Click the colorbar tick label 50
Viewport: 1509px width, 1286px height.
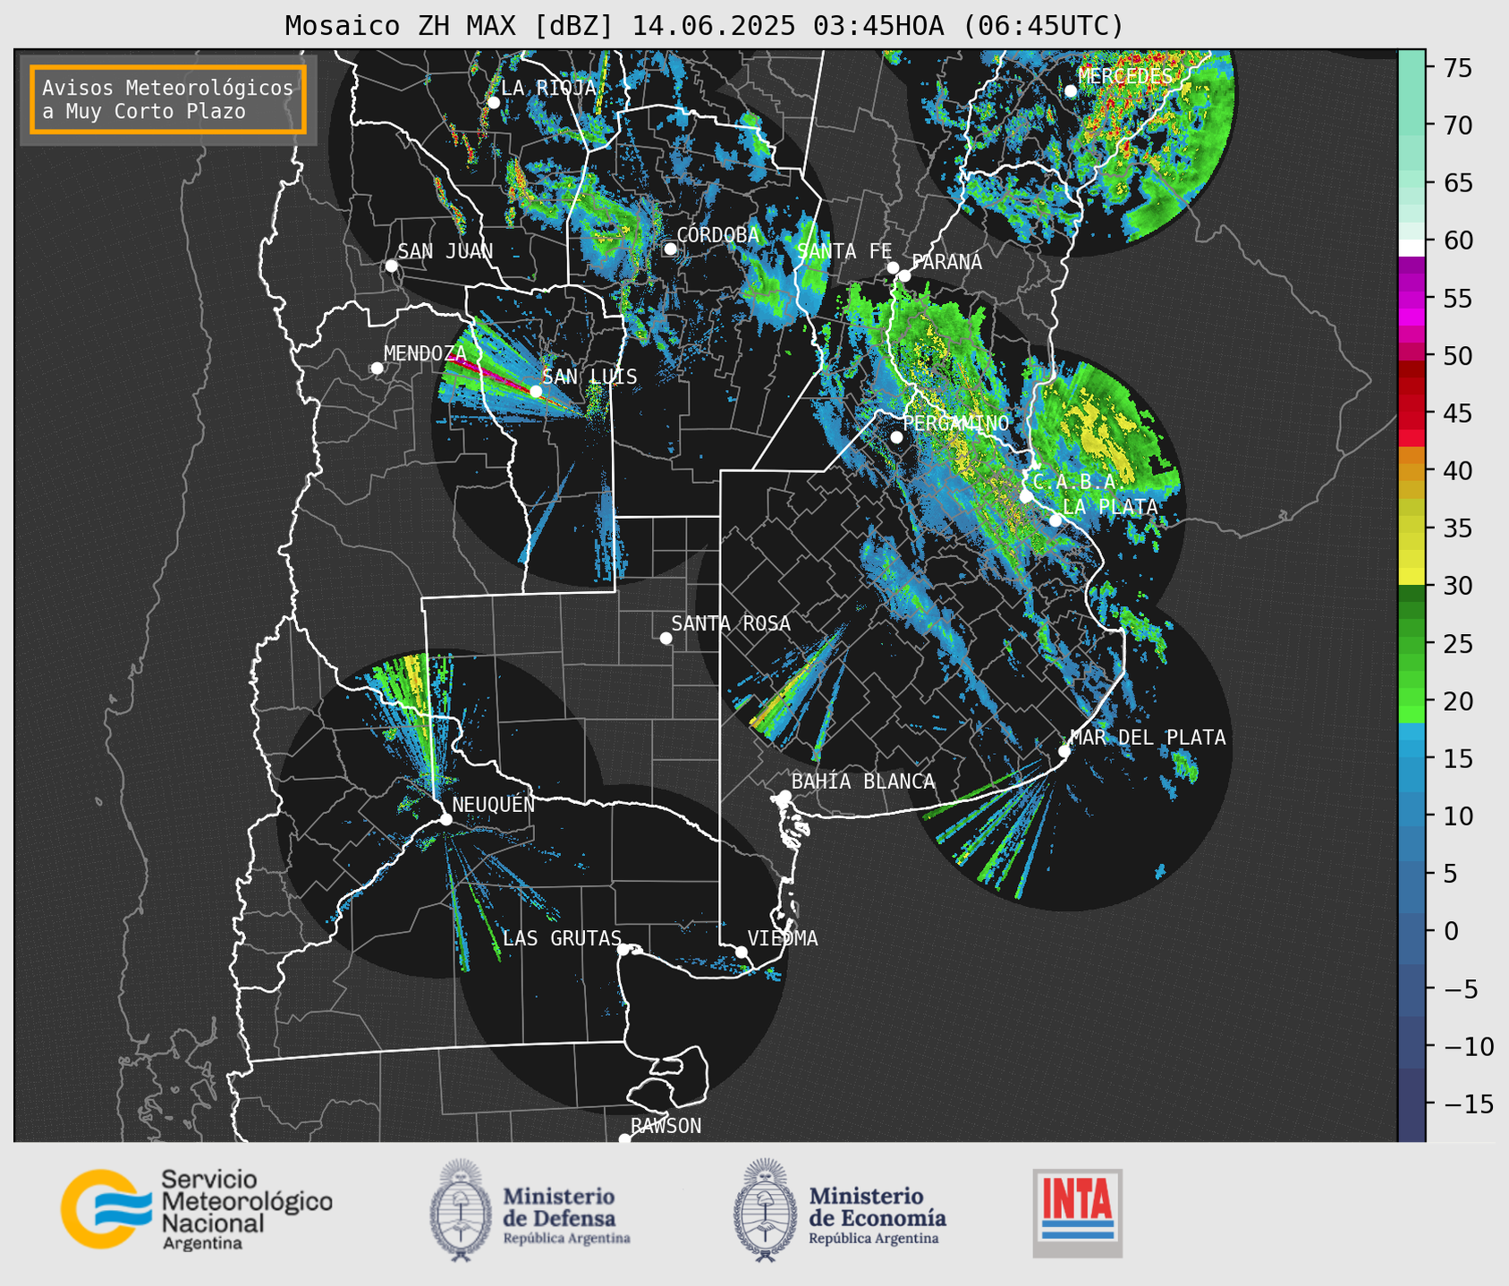point(1458,356)
